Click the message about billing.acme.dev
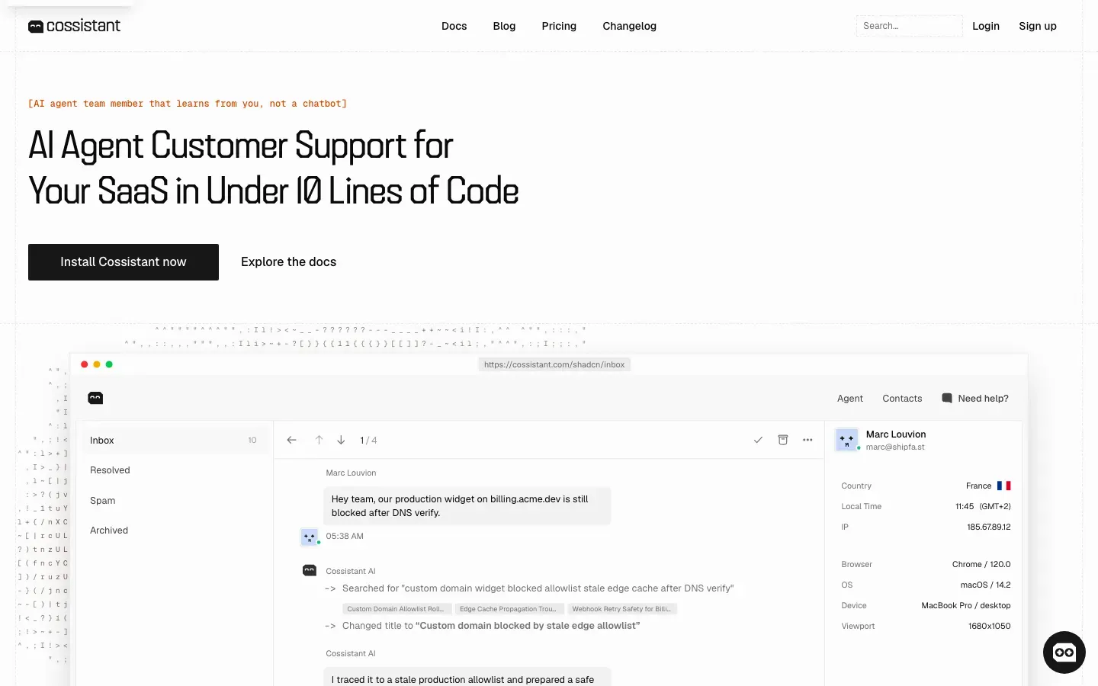This screenshot has width=1098, height=686. point(467,506)
